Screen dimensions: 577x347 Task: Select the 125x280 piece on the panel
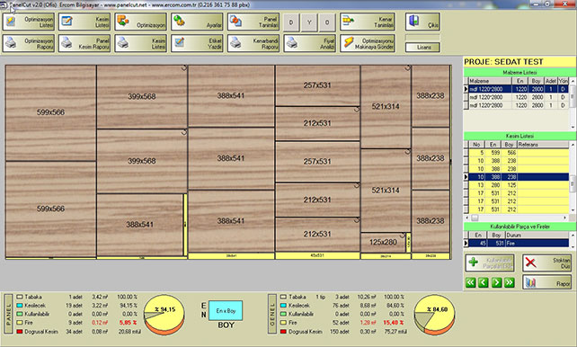(383, 242)
